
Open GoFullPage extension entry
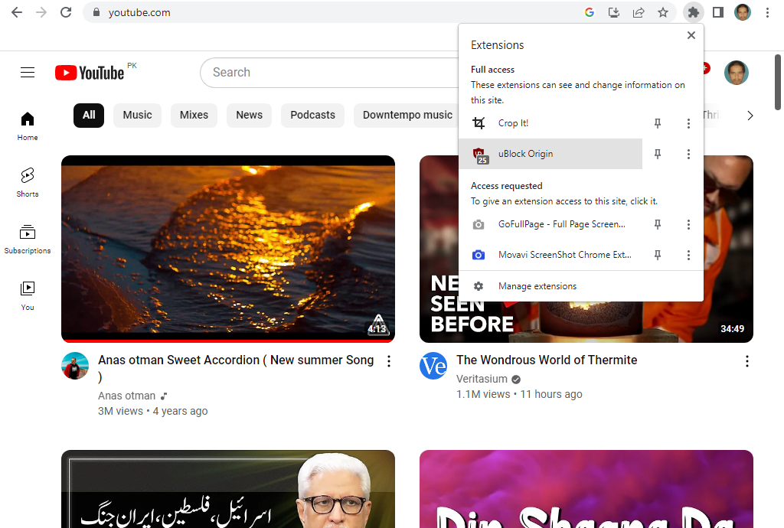550,225
